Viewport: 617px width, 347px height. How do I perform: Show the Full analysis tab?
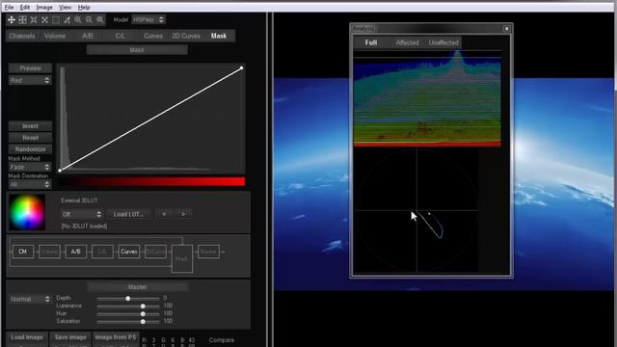tap(370, 42)
